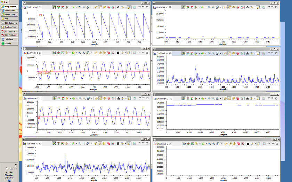
Task: Open View Menu triangle in DualTimeB -2 panel
Action: click(269, 53)
